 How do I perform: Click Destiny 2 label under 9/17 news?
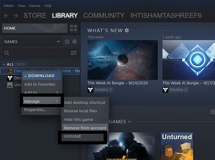tap(178, 90)
